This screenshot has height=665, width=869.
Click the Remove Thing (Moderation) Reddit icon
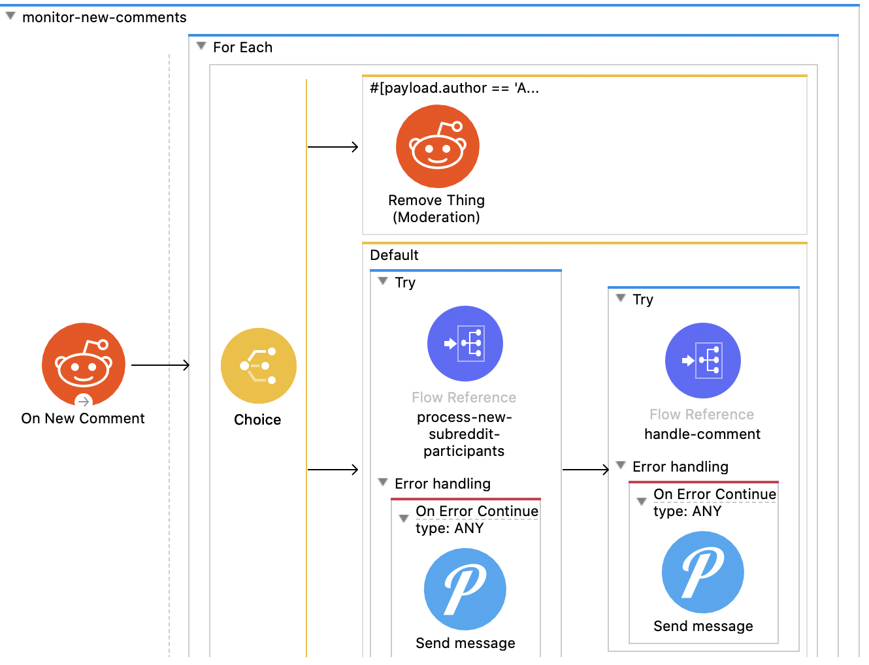click(x=438, y=146)
